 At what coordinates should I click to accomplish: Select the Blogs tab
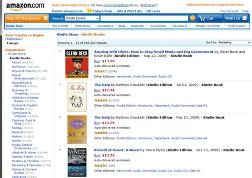pos(122,26)
